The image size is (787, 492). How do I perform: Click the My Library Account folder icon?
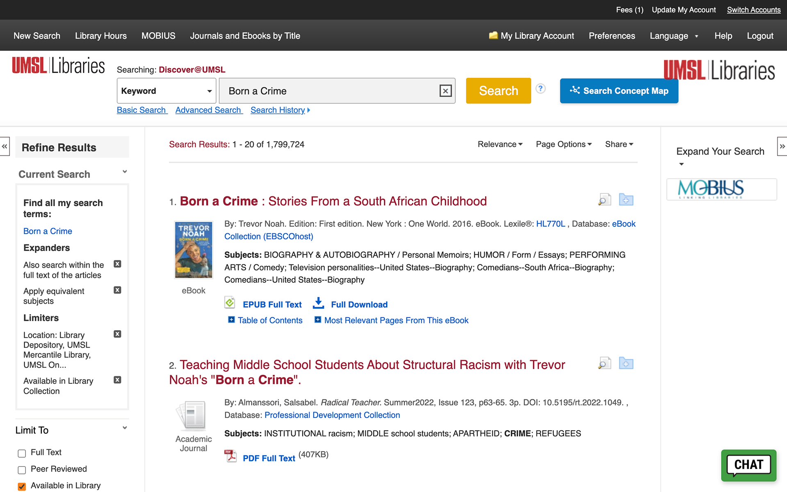click(x=493, y=35)
